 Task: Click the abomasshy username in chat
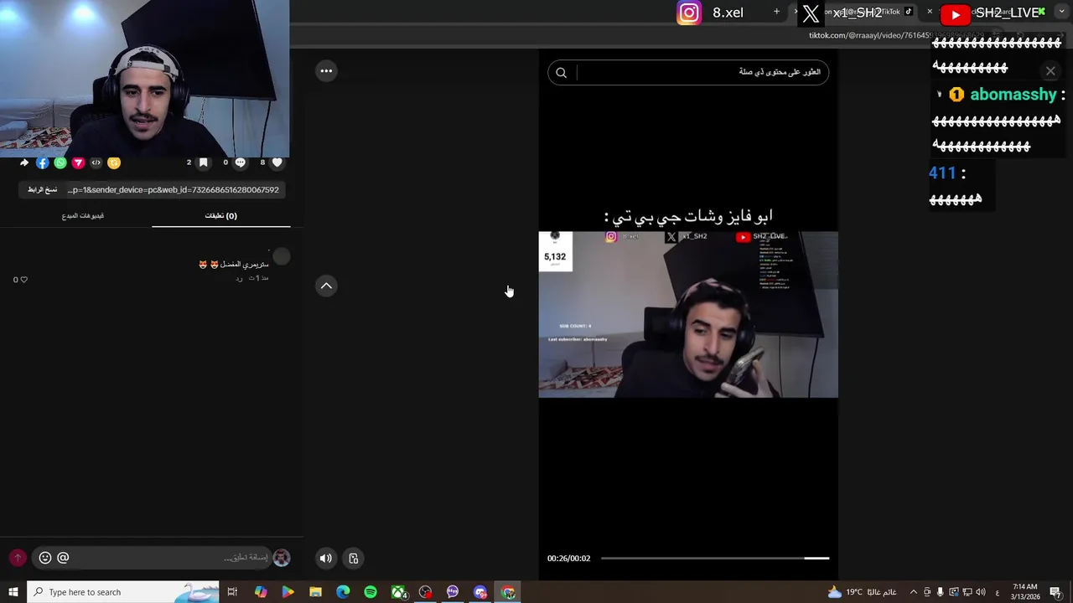coord(1013,95)
